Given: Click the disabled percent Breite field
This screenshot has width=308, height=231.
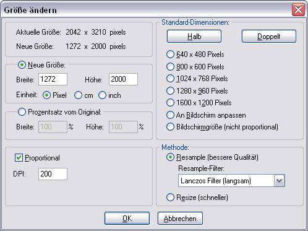Looking at the screenshot, I should 53,127.
